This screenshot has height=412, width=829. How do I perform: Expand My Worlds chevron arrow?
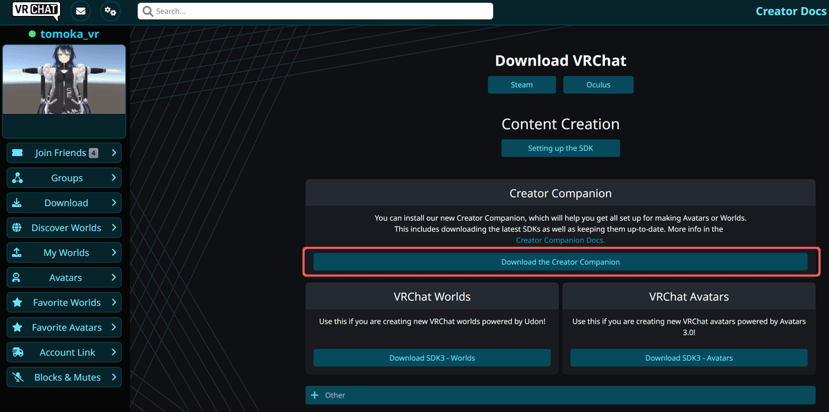[113, 252]
